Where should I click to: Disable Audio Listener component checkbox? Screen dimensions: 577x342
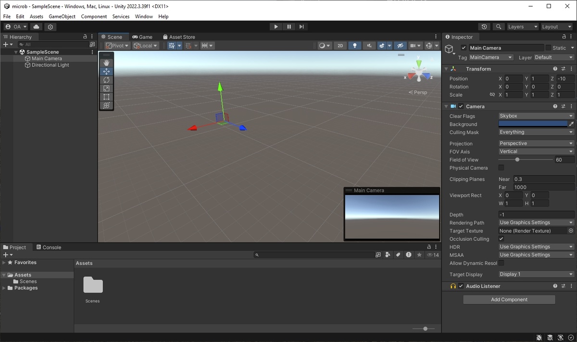(x=461, y=286)
